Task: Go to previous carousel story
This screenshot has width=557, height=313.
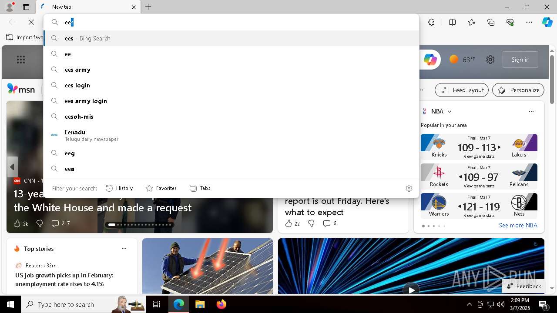Action: [x=12, y=167]
